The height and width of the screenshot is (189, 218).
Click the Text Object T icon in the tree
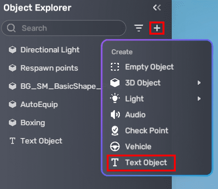(x=12, y=141)
